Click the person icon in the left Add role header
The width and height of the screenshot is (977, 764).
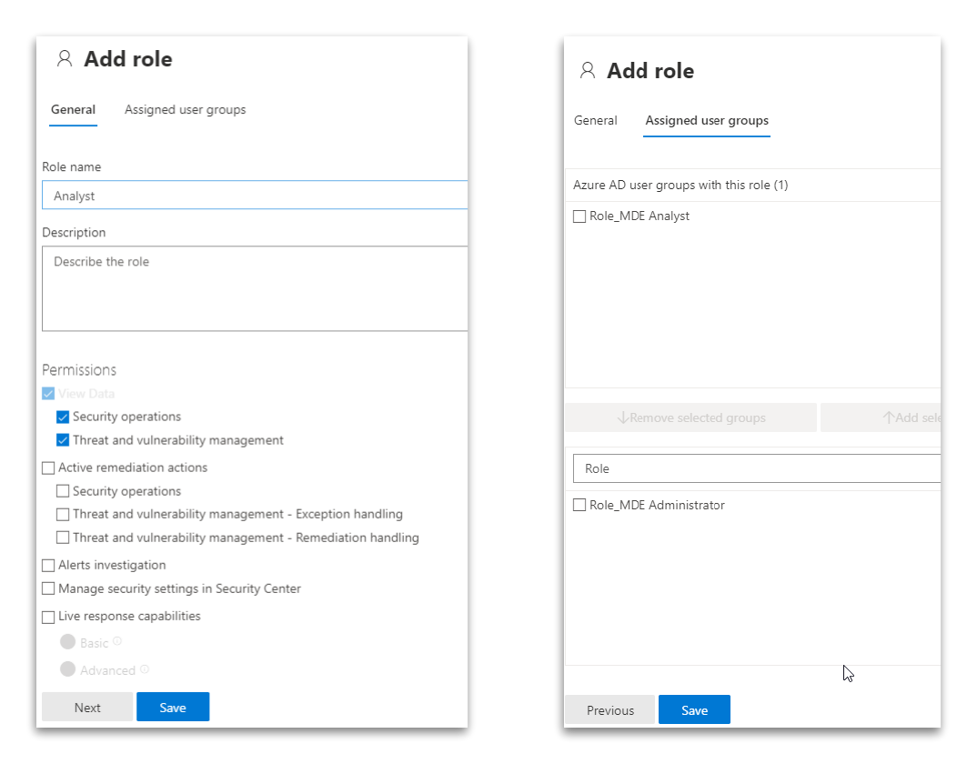coord(64,59)
